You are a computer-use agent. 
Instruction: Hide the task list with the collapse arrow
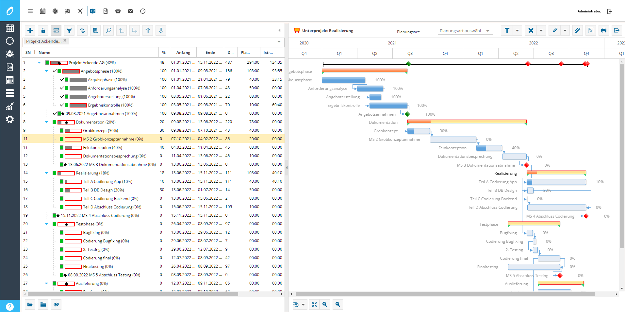coord(279,30)
